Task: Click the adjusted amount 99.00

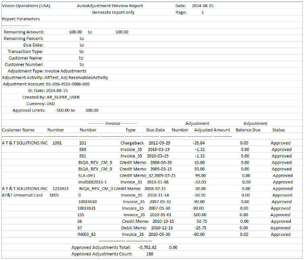Action: [x=200, y=176]
